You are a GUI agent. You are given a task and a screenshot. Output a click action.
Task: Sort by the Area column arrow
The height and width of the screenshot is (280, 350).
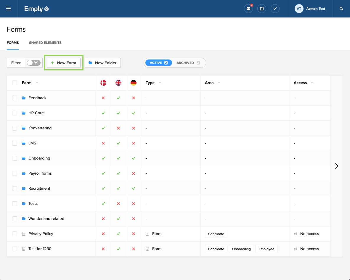point(219,83)
